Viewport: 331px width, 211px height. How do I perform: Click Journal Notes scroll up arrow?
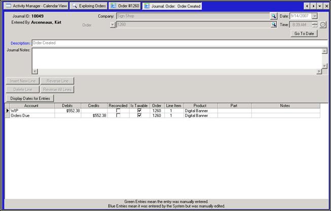[324, 51]
